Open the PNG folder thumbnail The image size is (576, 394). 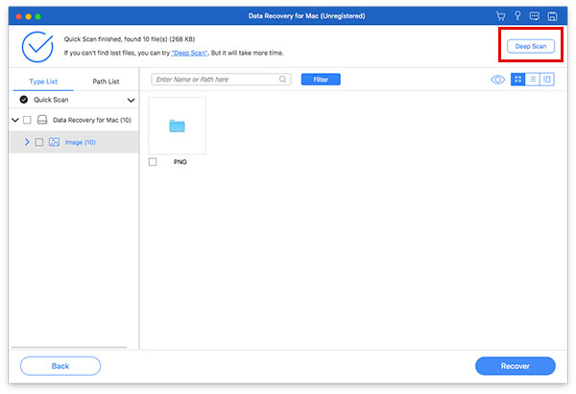(x=177, y=126)
